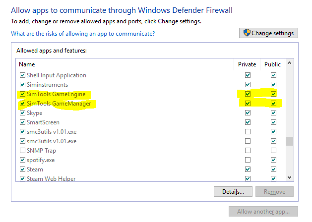Click the shield icon on Change settings
312x222 pixels.
(x=247, y=33)
